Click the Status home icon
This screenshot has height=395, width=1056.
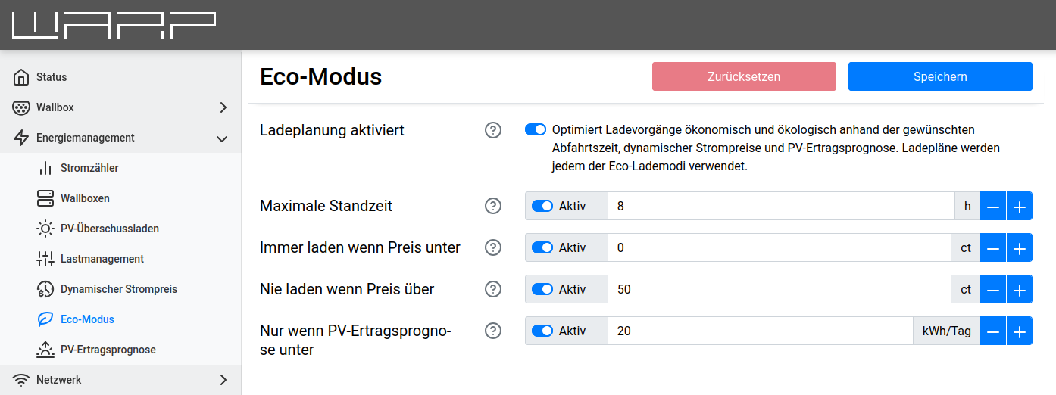pos(21,77)
